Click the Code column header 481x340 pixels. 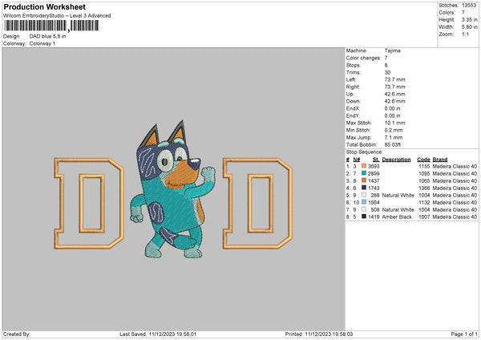pos(423,159)
